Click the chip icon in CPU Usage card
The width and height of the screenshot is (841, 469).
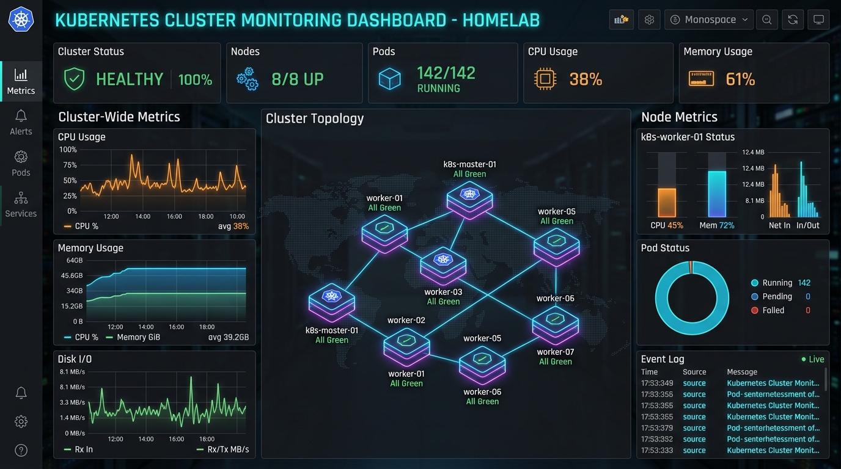[x=545, y=79]
